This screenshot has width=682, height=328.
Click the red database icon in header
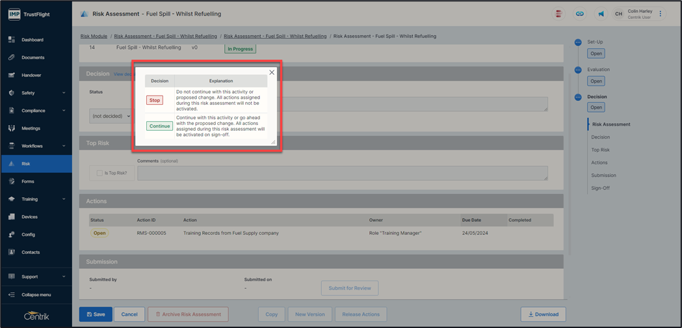click(x=558, y=14)
